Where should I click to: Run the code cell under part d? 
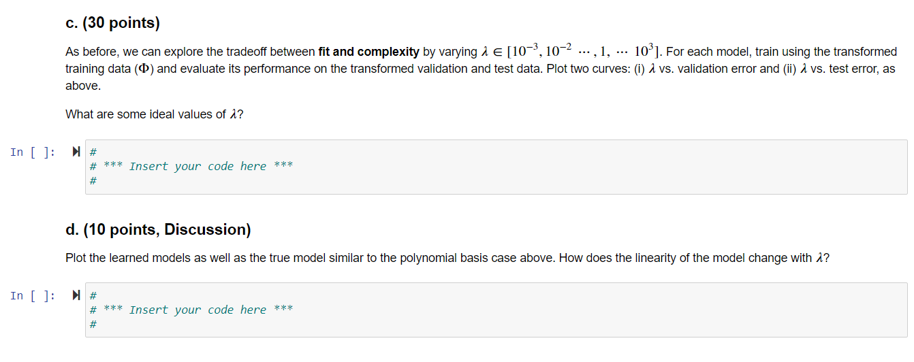point(76,295)
